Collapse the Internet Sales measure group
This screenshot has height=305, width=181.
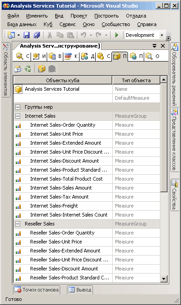tap(18, 116)
